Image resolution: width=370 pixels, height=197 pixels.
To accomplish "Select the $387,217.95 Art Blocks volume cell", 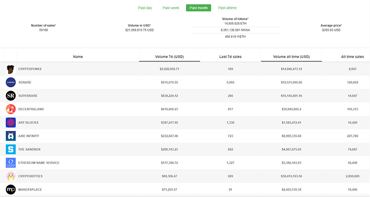I will click(x=169, y=123).
